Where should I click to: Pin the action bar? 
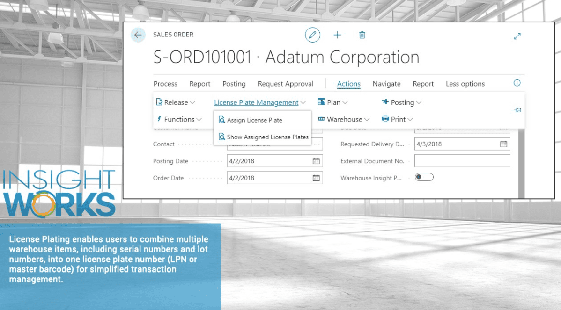pyautogui.click(x=517, y=110)
